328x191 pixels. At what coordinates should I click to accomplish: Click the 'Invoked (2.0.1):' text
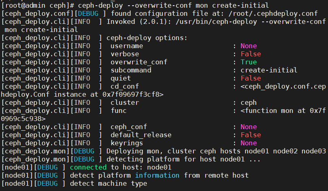pyautogui.click(x=139, y=22)
